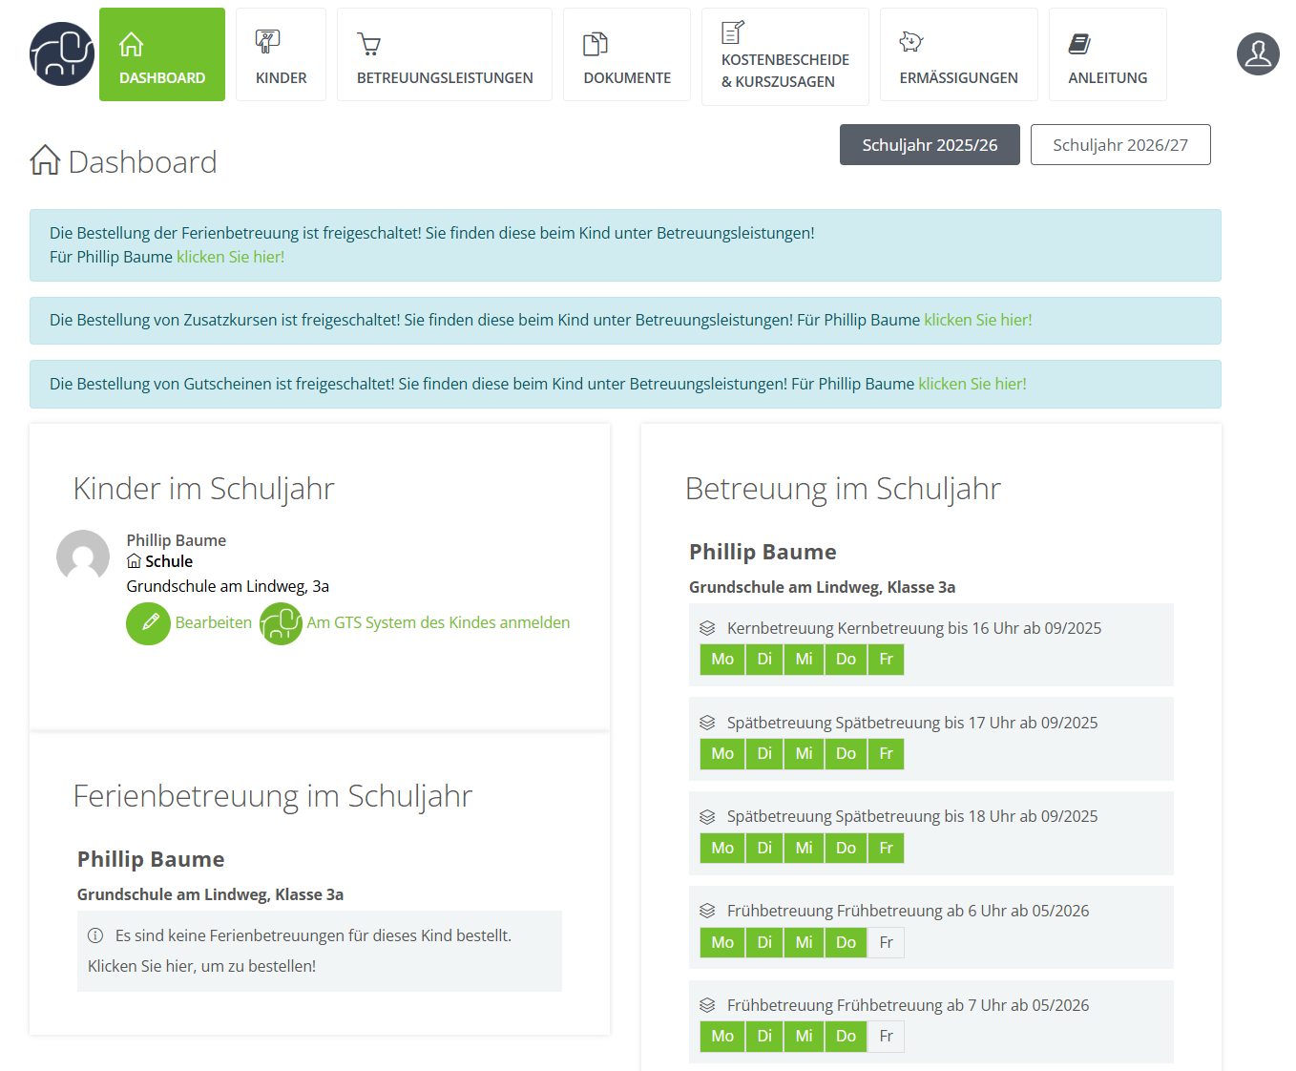Open the Dokumente section

pos(627,54)
